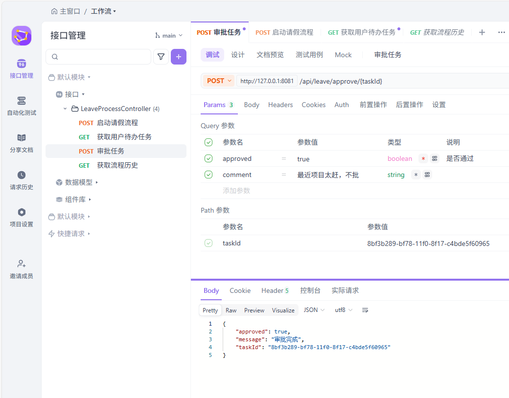509x398 pixels.
Task: Click inside the search input field
Action: pos(98,57)
